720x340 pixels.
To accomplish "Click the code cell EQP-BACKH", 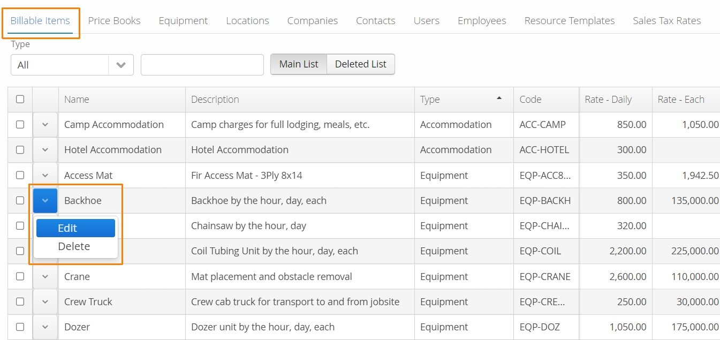I will pyautogui.click(x=546, y=201).
